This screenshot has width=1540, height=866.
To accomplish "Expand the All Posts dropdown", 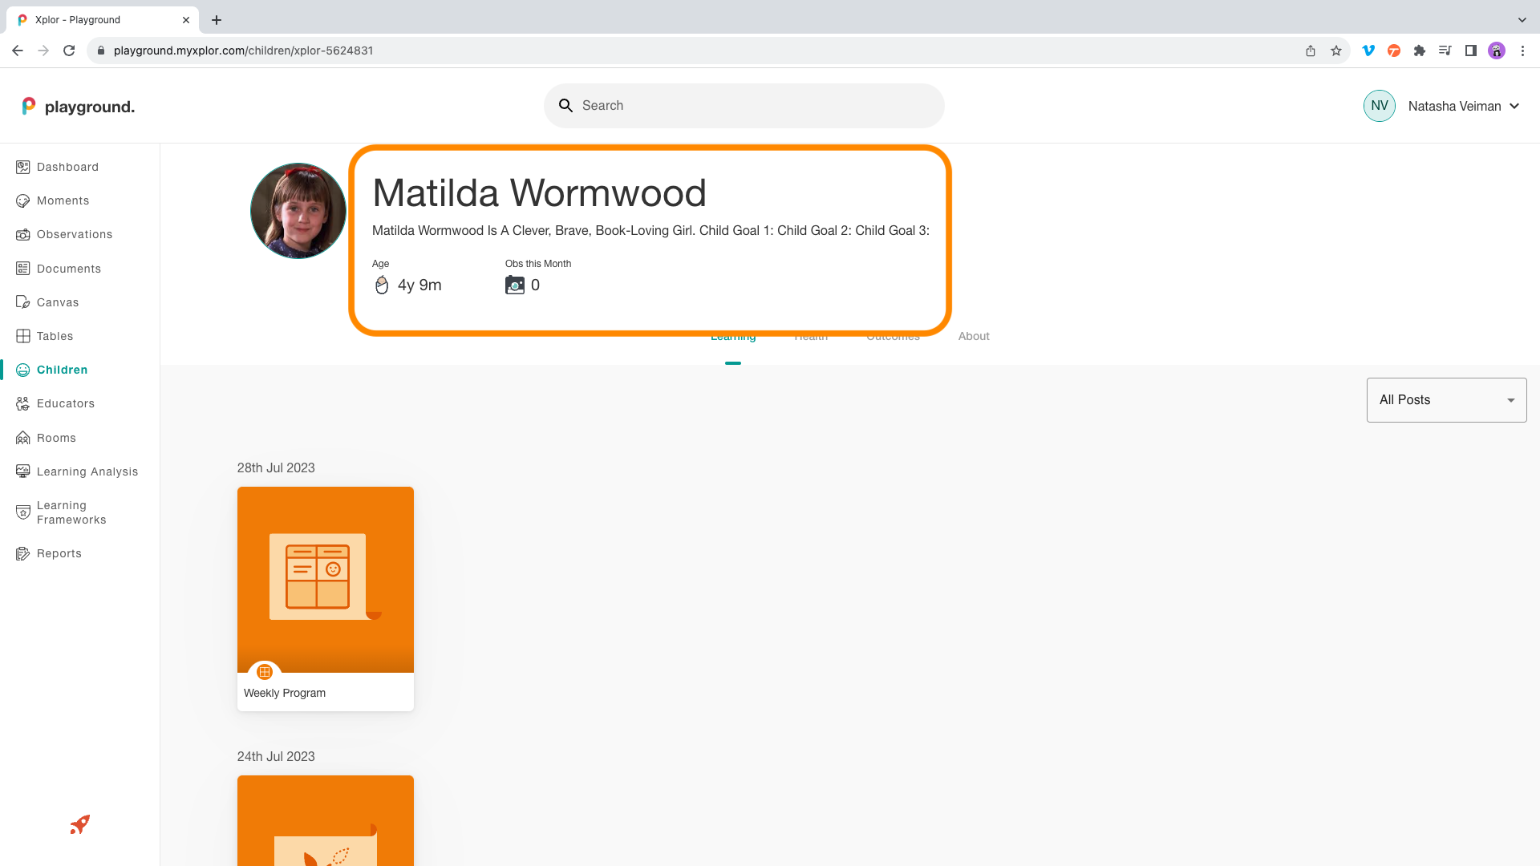I will (1446, 400).
